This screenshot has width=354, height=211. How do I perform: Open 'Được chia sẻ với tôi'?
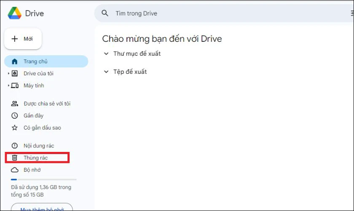coord(47,103)
